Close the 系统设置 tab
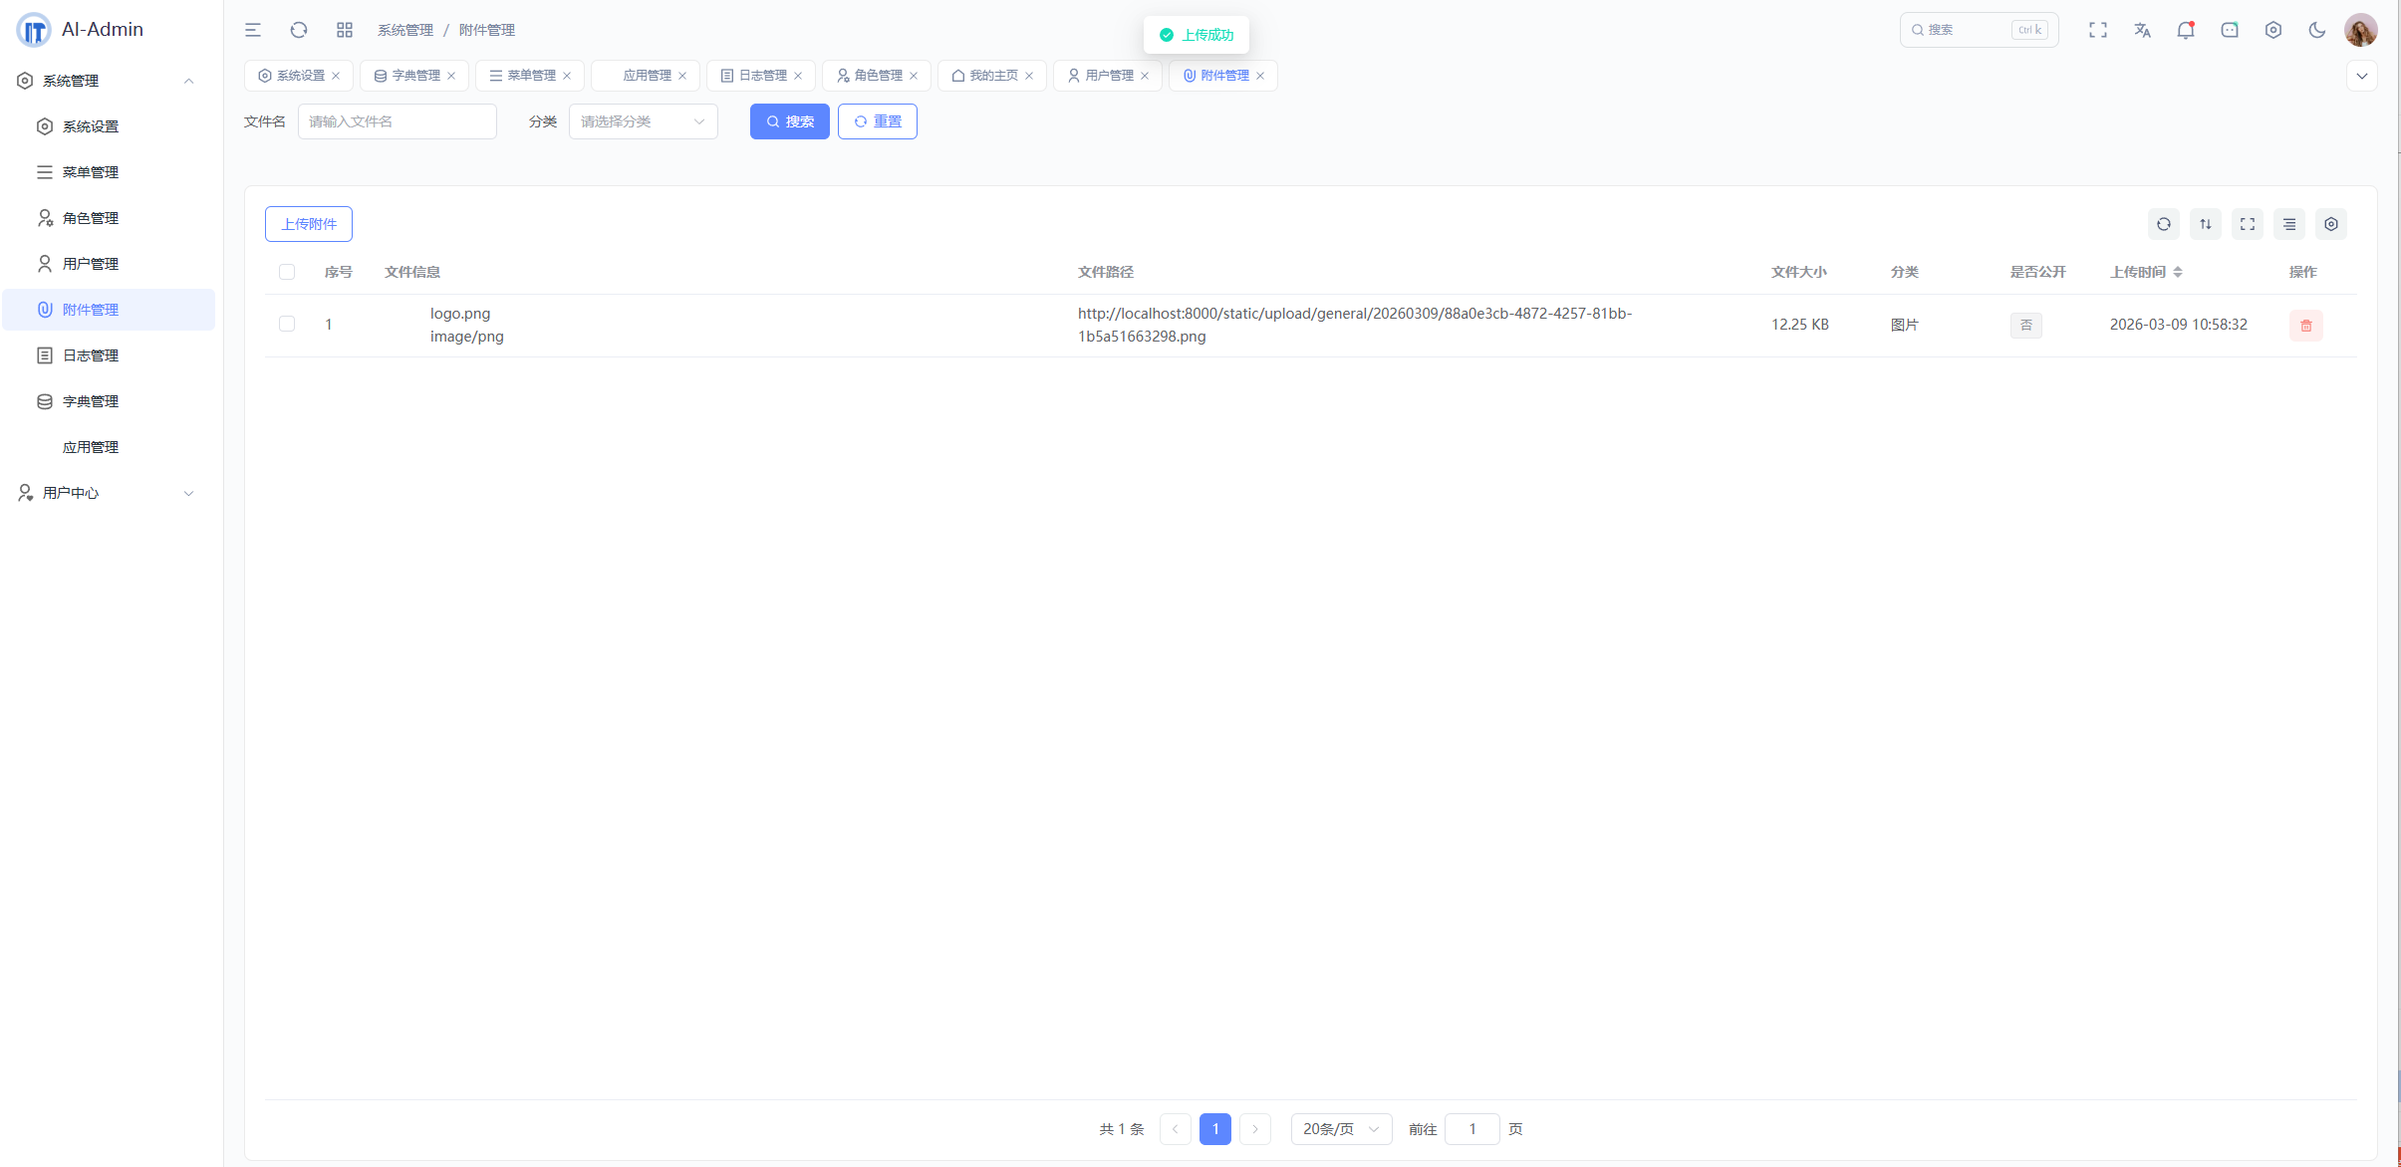 pyautogui.click(x=336, y=76)
